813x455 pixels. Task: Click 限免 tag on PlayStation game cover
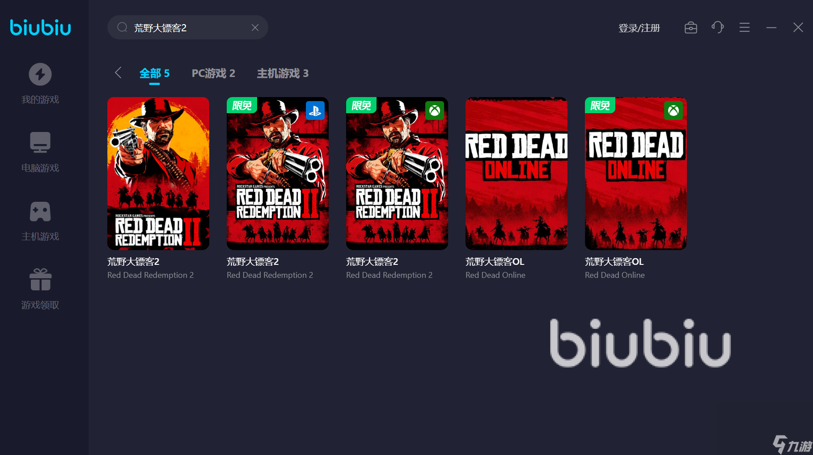click(x=242, y=106)
